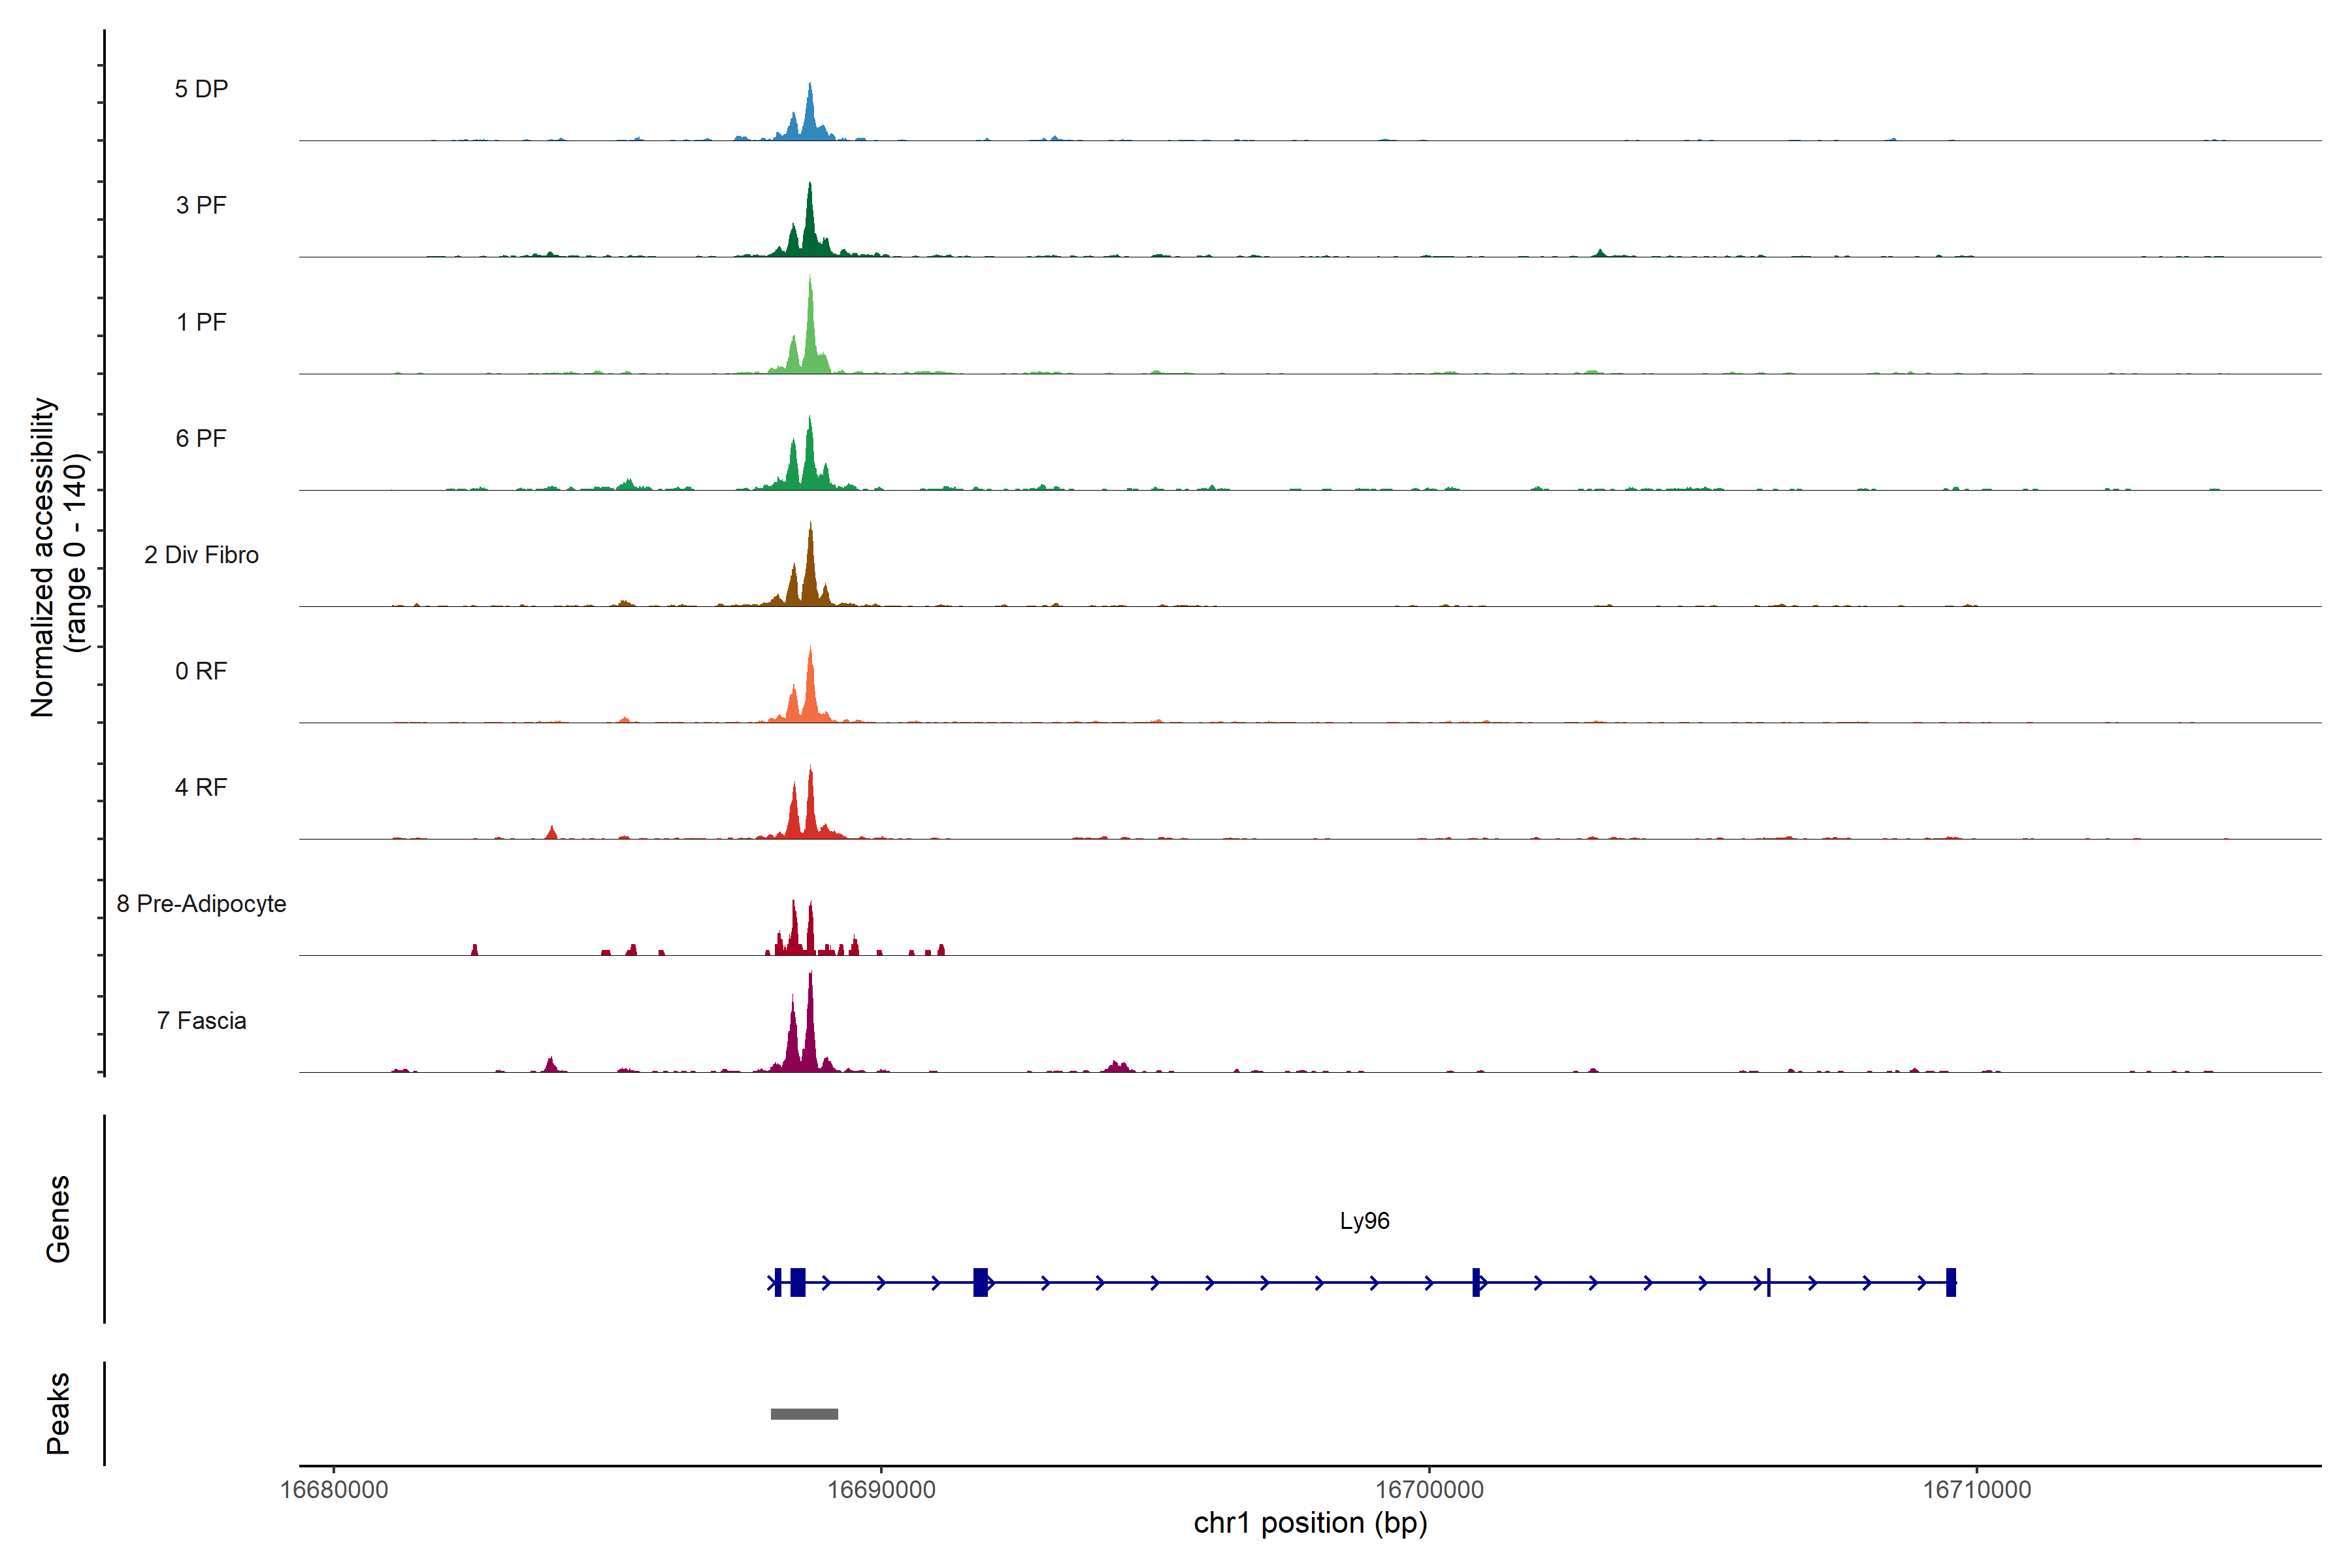Click the 5 DP track label

click(x=201, y=89)
